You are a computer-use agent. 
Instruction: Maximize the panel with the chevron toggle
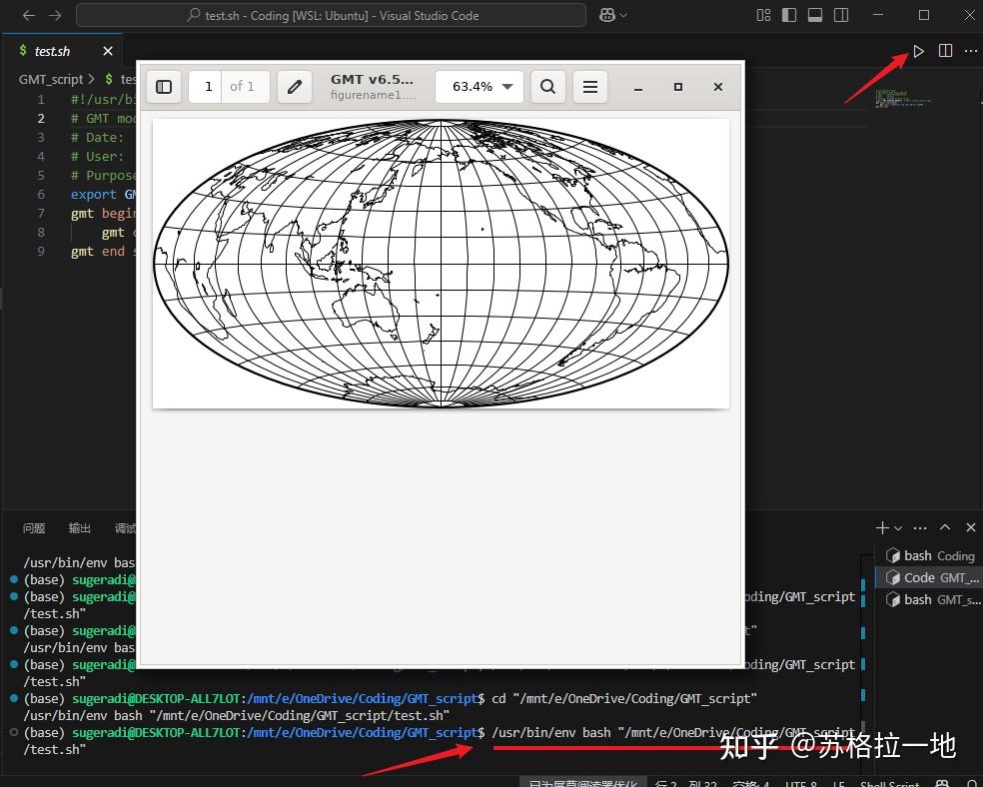(944, 527)
